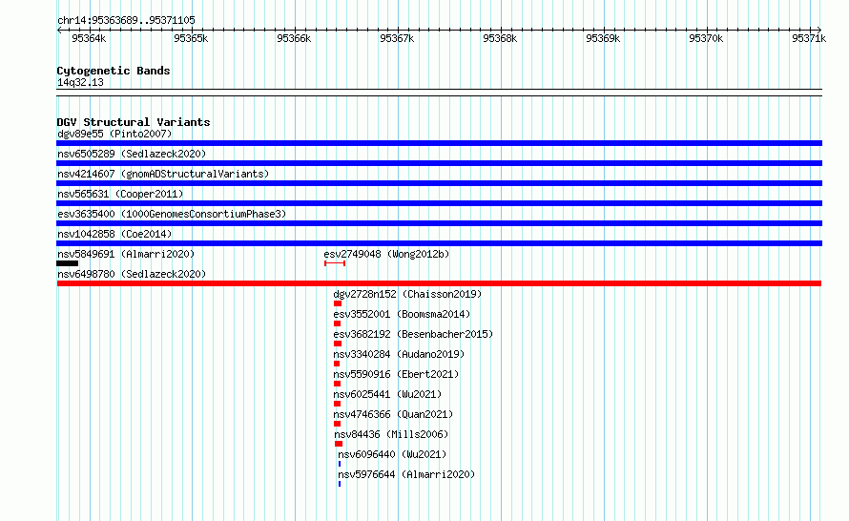The image size is (849, 521).
Task: Open nsv5976644 (Almarri2020) variant label
Action: tap(406, 474)
